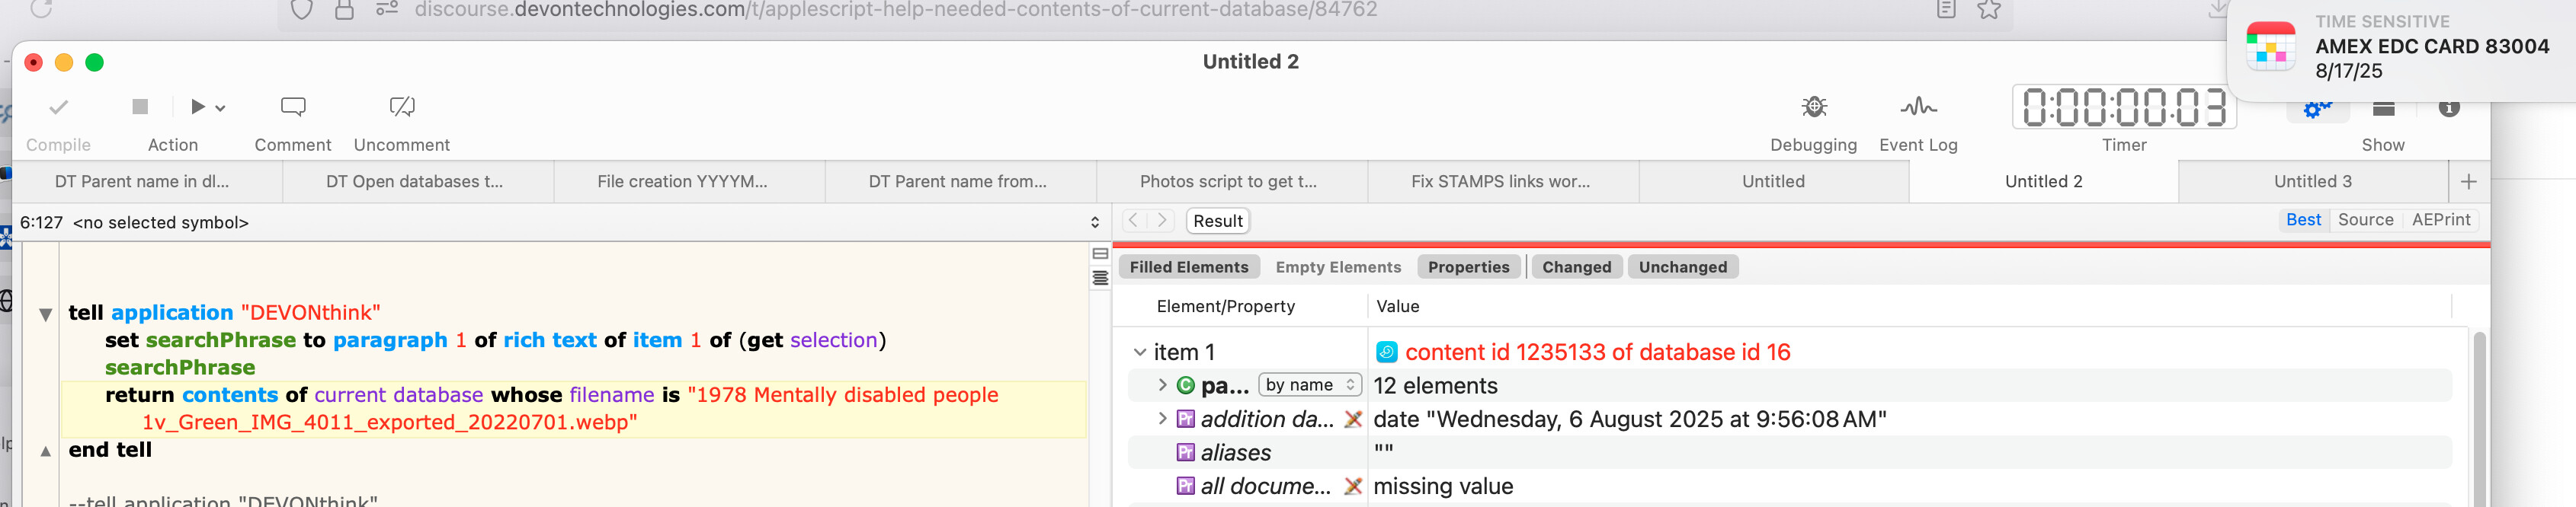Toggle the Empty Elements filter
Screen dimensions: 2576x507
click(x=1338, y=267)
